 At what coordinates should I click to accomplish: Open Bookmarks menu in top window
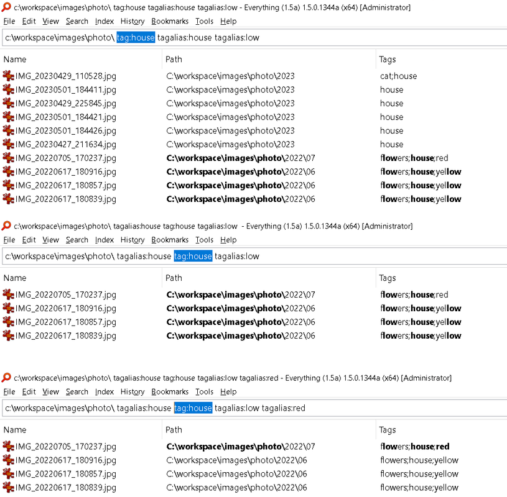(x=170, y=21)
